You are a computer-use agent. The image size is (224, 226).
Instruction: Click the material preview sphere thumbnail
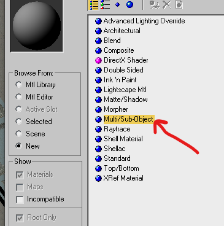pyautogui.click(x=37, y=26)
